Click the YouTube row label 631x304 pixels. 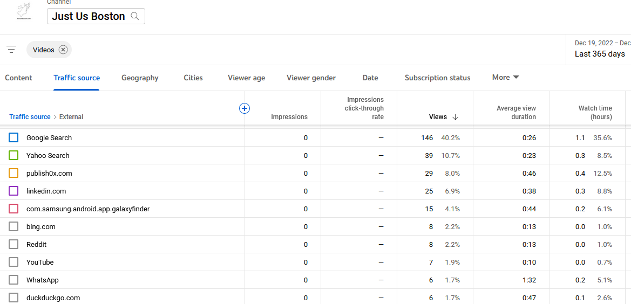(40, 262)
